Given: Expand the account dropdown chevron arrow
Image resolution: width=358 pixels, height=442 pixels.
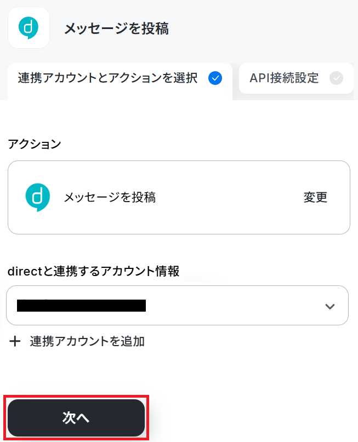Looking at the screenshot, I should point(330,306).
